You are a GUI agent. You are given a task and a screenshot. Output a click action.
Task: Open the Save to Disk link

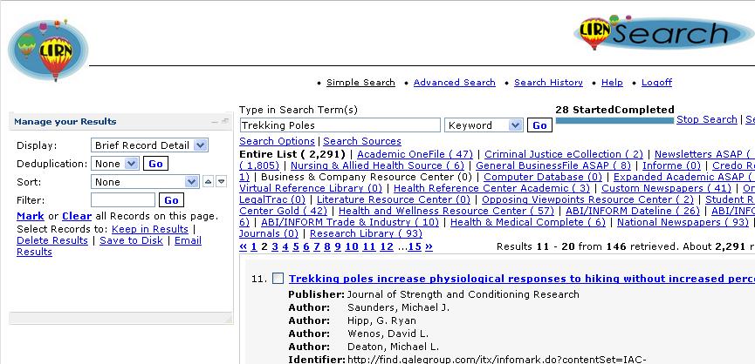(131, 240)
